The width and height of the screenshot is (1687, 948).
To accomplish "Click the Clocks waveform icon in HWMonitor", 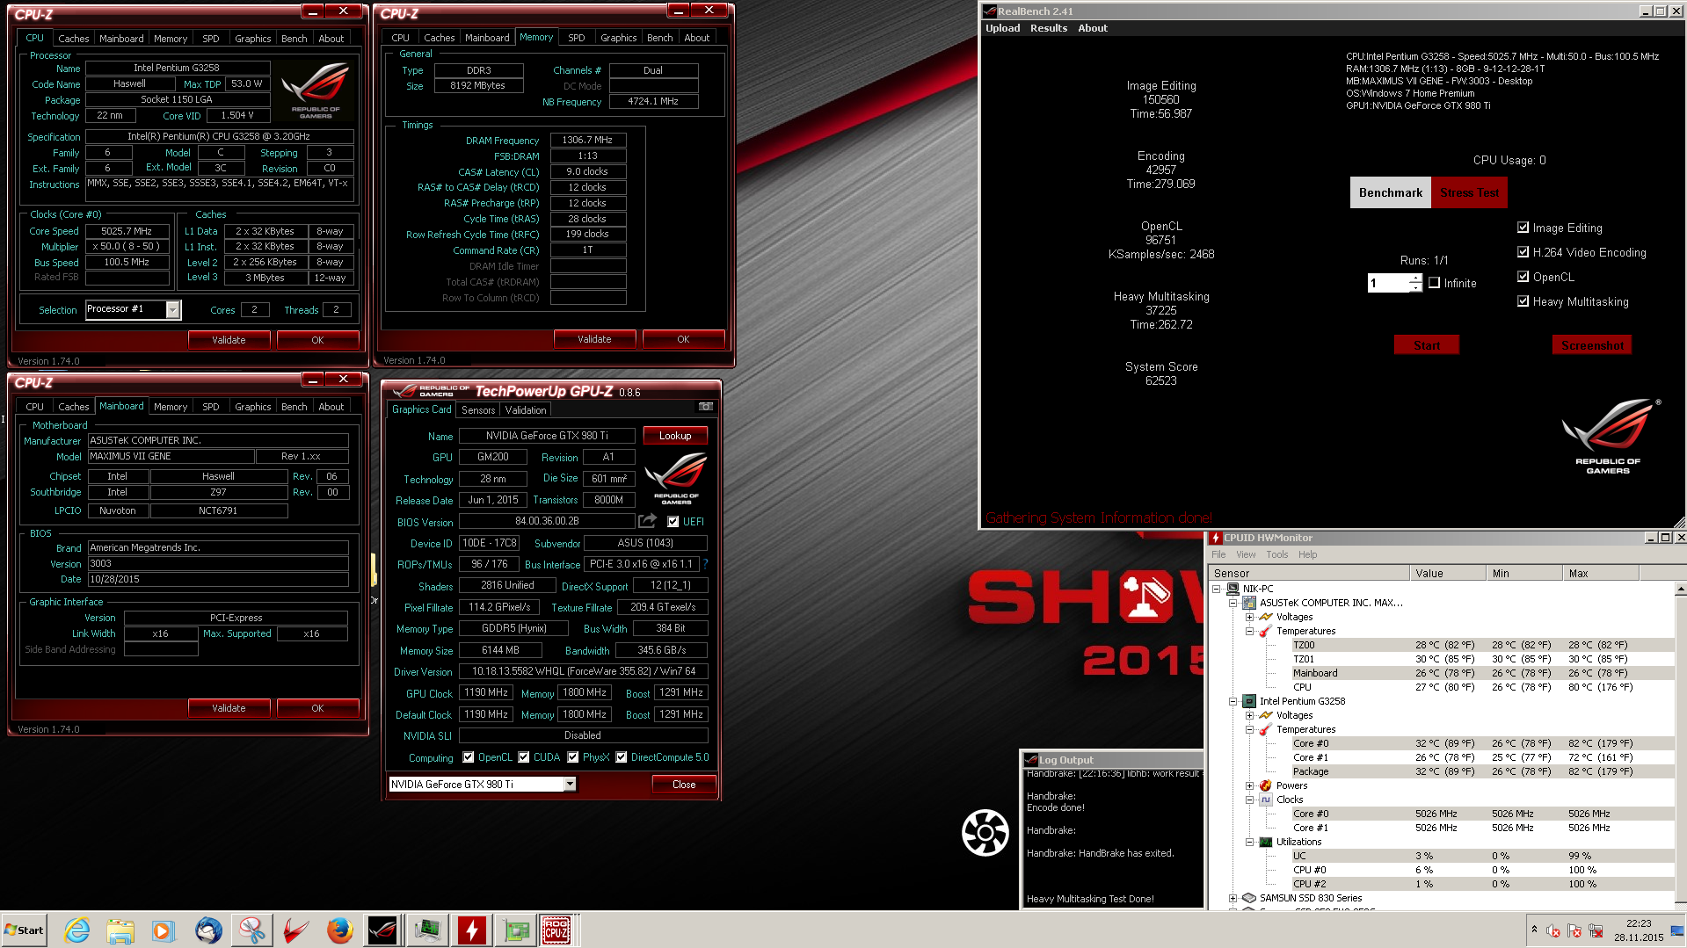I will click(1266, 800).
